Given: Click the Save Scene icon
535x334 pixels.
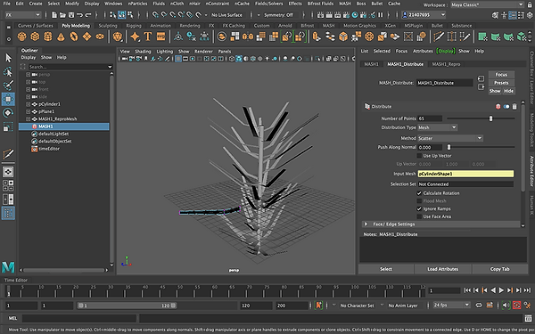Looking at the screenshot, I should point(71,15).
